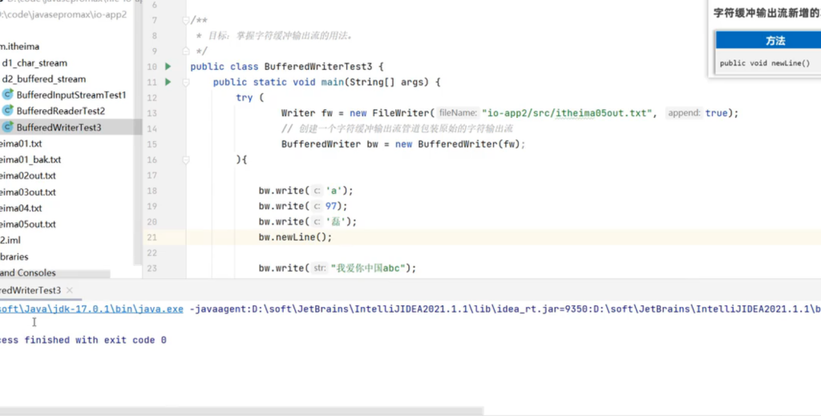The width and height of the screenshot is (821, 416).
Task: Open the eima05out.txt file in tree
Action: pyautogui.click(x=28, y=224)
